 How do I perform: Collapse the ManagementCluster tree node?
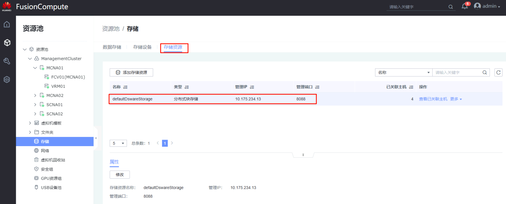point(30,59)
